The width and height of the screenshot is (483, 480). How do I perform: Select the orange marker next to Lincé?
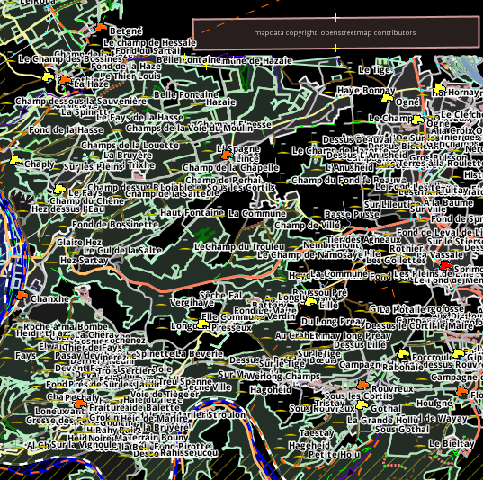point(227,155)
